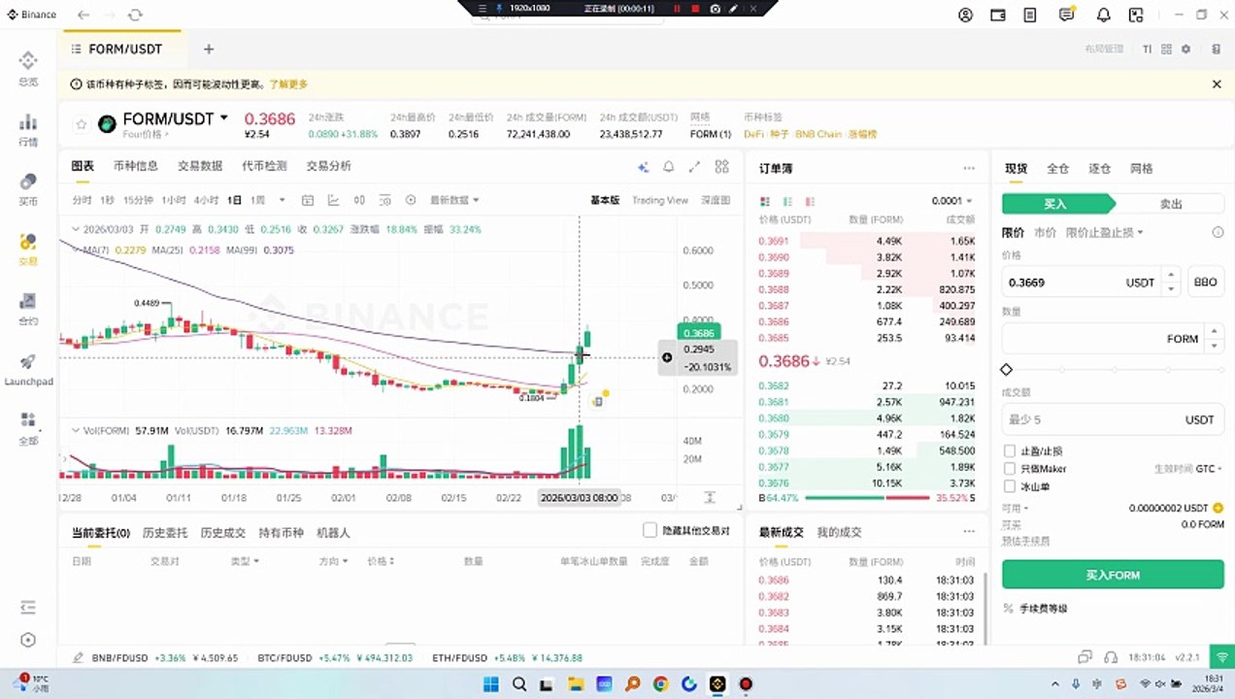Open the 合约 futures sidebar item
This screenshot has height=699, width=1235.
coord(28,309)
